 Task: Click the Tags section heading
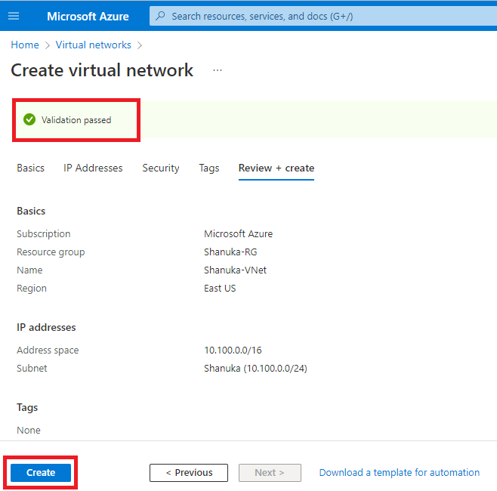pyautogui.click(x=27, y=407)
